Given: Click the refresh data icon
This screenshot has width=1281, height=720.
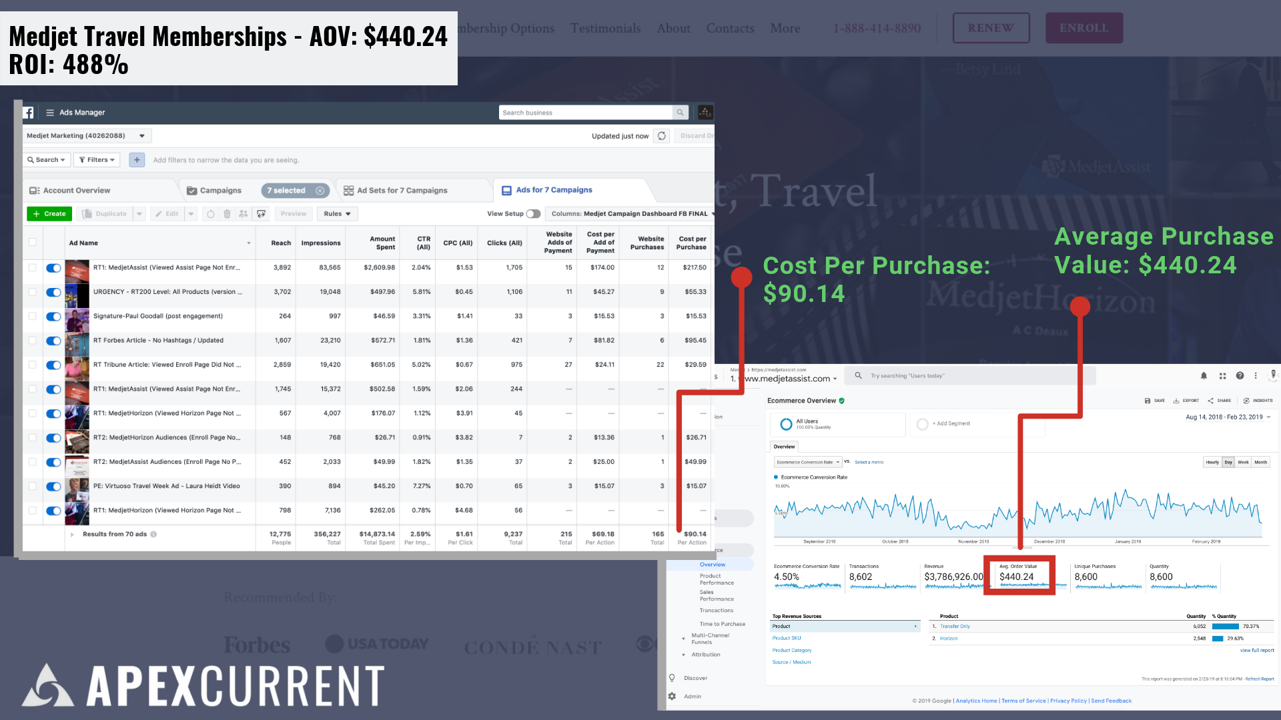Looking at the screenshot, I should [x=661, y=136].
